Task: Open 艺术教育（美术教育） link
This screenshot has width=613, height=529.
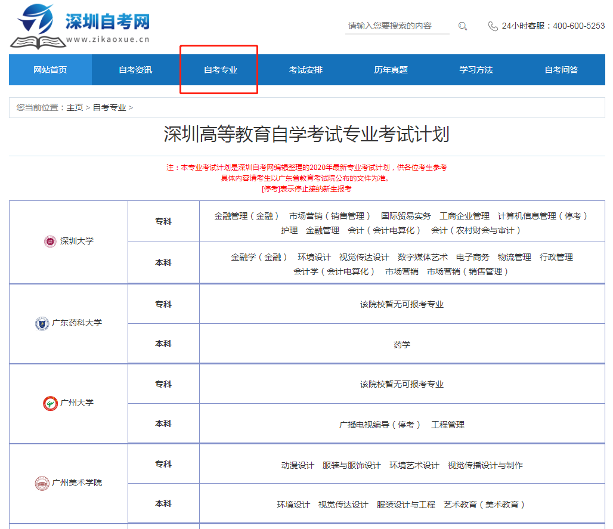Action: 485,505
